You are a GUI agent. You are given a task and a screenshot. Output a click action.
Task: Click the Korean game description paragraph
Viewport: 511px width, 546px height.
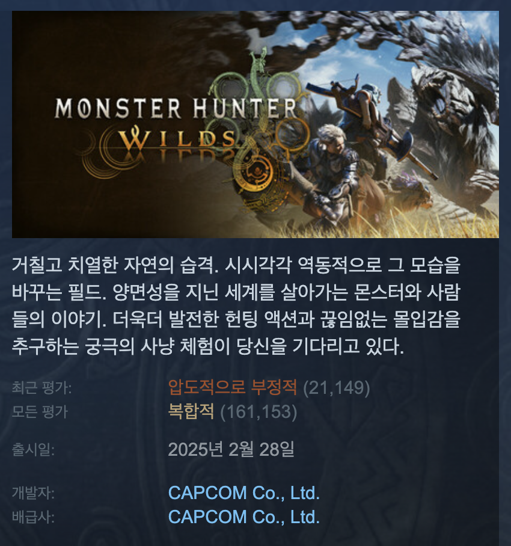(x=236, y=305)
